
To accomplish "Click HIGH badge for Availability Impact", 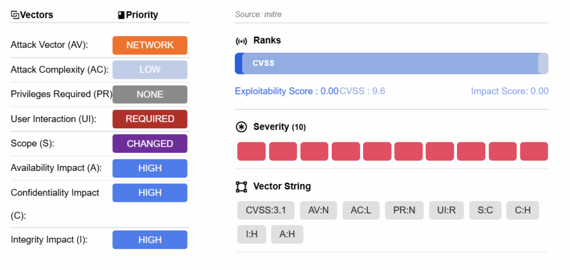I will pos(150,168).
